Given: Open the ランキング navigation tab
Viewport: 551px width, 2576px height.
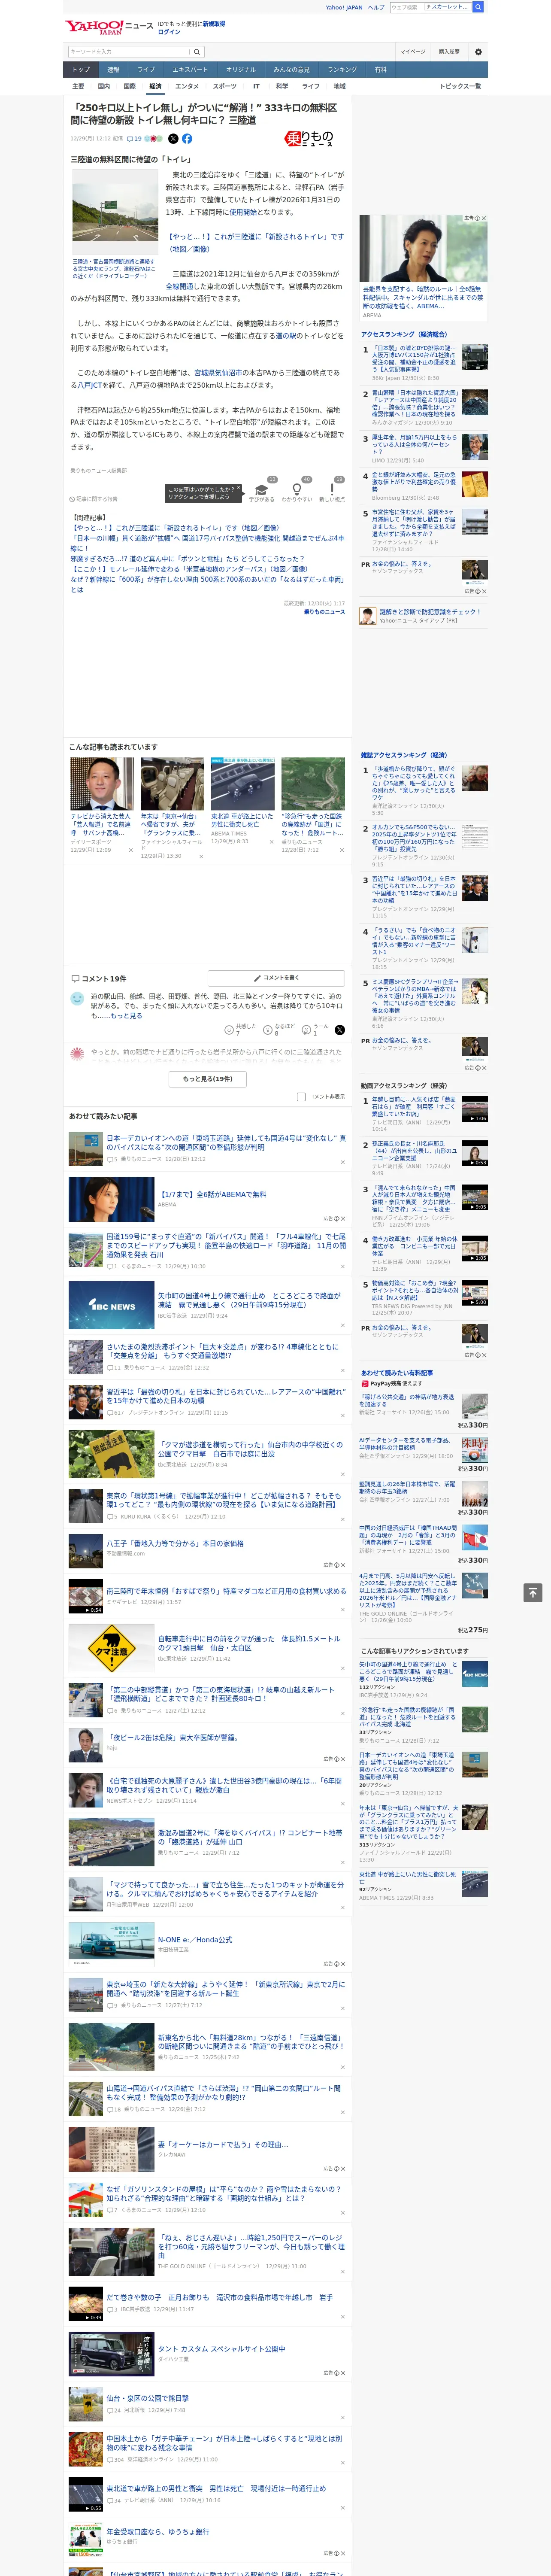Looking at the screenshot, I should (x=342, y=70).
